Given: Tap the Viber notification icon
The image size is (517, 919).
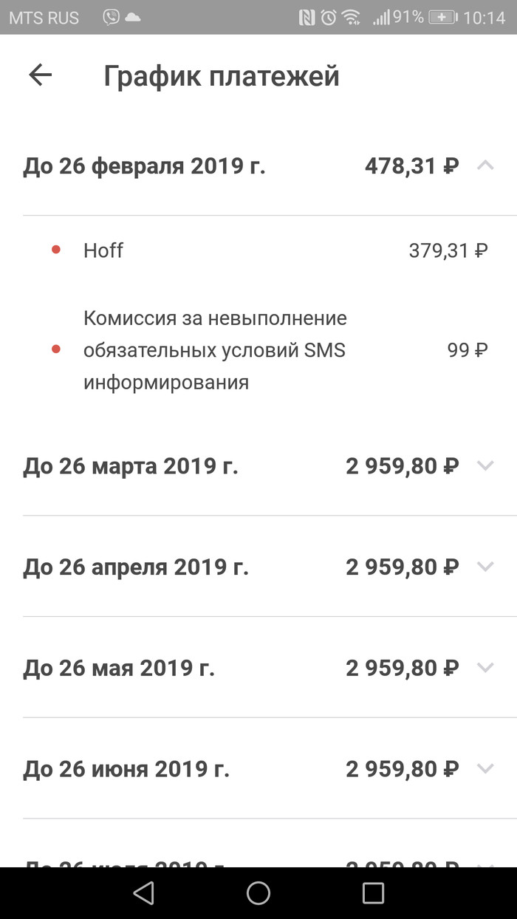Looking at the screenshot, I should click(111, 18).
